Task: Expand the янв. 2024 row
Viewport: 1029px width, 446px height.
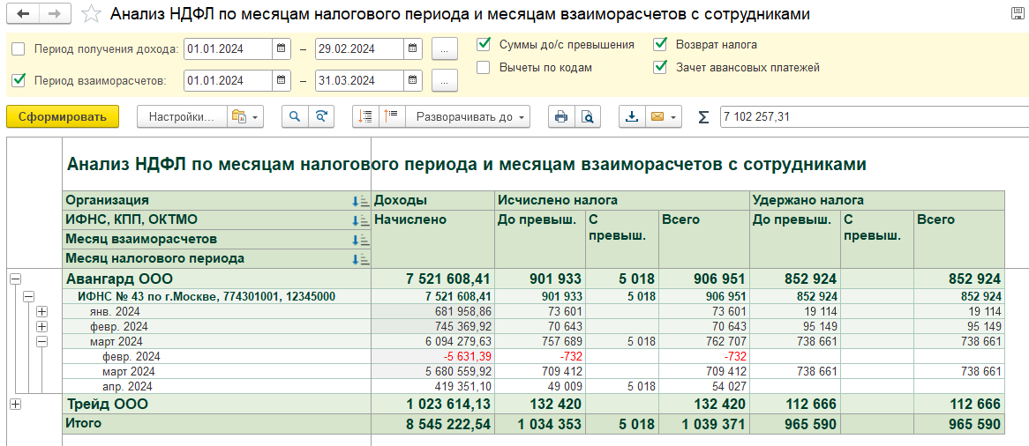Action: (x=42, y=311)
